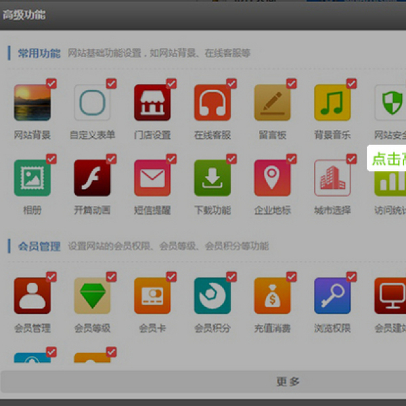Open the 网站背景 sunset icon
This screenshot has height=406, width=406.
coord(32,103)
